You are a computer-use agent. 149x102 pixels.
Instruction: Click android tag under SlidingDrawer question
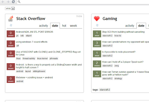click(20, 71)
